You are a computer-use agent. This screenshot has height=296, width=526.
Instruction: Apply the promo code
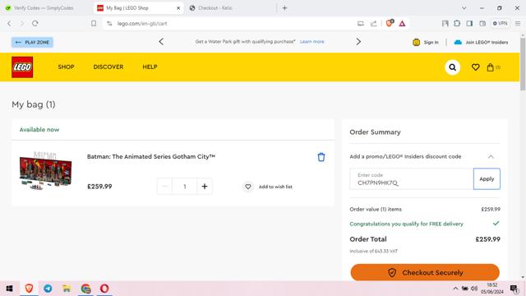pos(487,179)
